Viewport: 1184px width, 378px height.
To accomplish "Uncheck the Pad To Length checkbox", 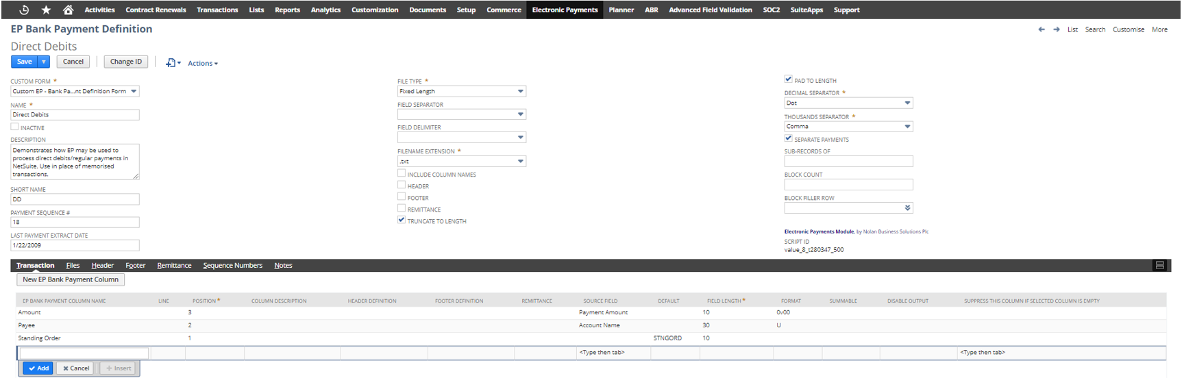I will tap(788, 79).
